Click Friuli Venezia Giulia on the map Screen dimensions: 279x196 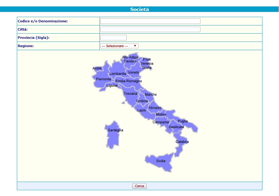coord(146,63)
